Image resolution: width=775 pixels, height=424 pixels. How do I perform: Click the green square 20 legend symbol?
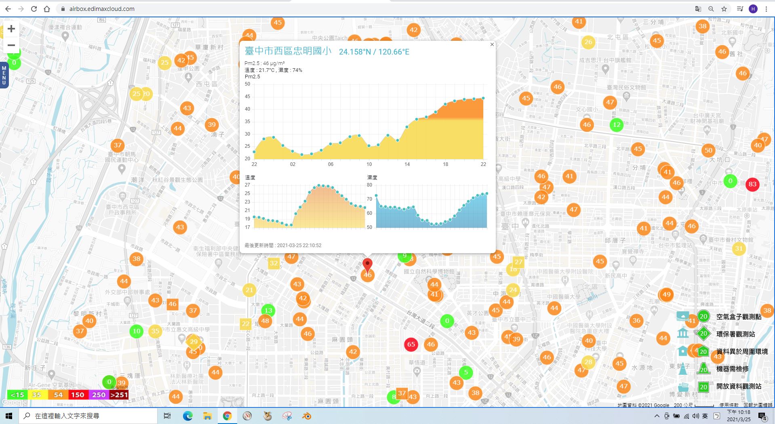pyautogui.click(x=703, y=386)
